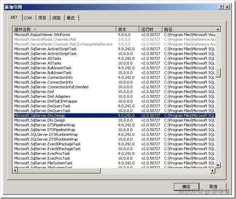Click horizontal scrollbar left arrow
The width and height of the screenshot is (236, 199).
[15, 171]
